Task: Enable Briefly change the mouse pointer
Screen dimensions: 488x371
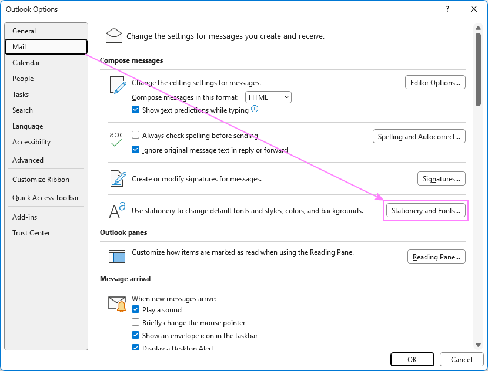Action: [x=135, y=322]
